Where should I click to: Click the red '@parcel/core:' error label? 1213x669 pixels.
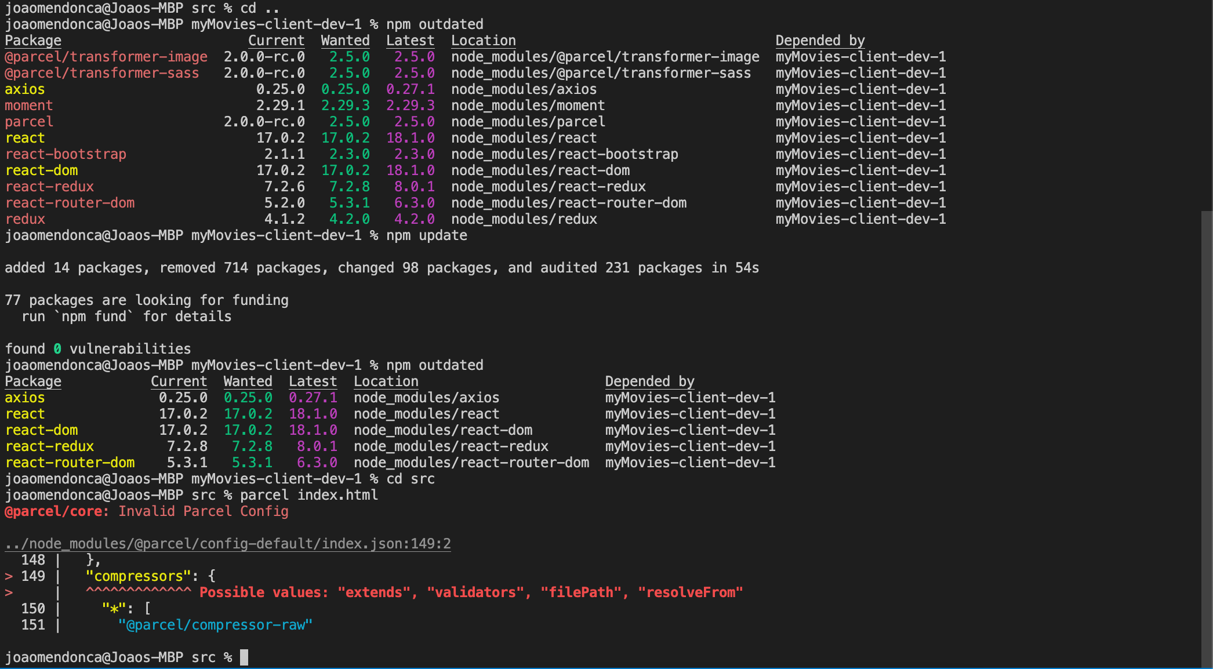[x=57, y=511]
